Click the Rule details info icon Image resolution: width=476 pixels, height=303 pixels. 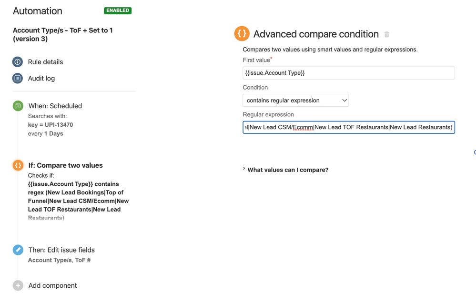pos(18,62)
